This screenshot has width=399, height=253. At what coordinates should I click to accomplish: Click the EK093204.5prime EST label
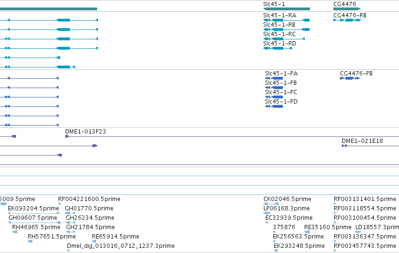click(x=33, y=208)
